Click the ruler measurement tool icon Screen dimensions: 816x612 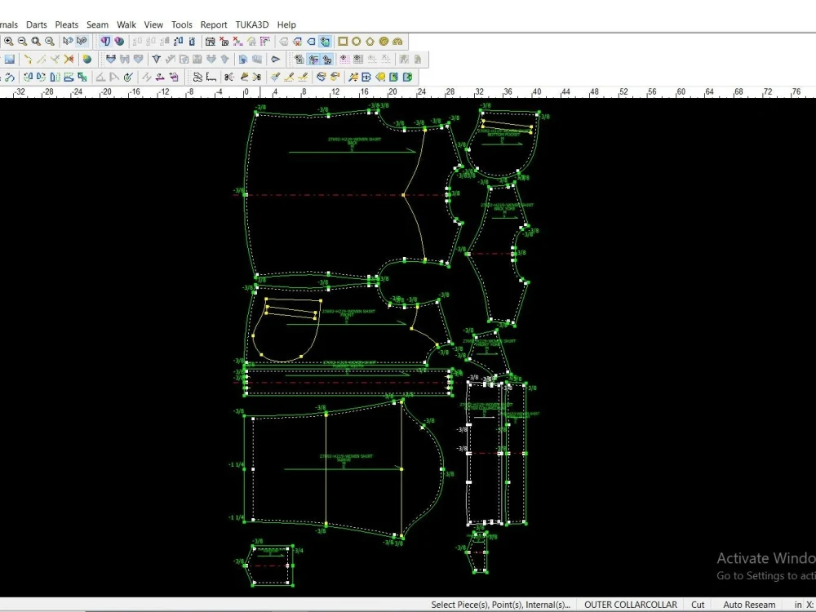[x=211, y=77]
